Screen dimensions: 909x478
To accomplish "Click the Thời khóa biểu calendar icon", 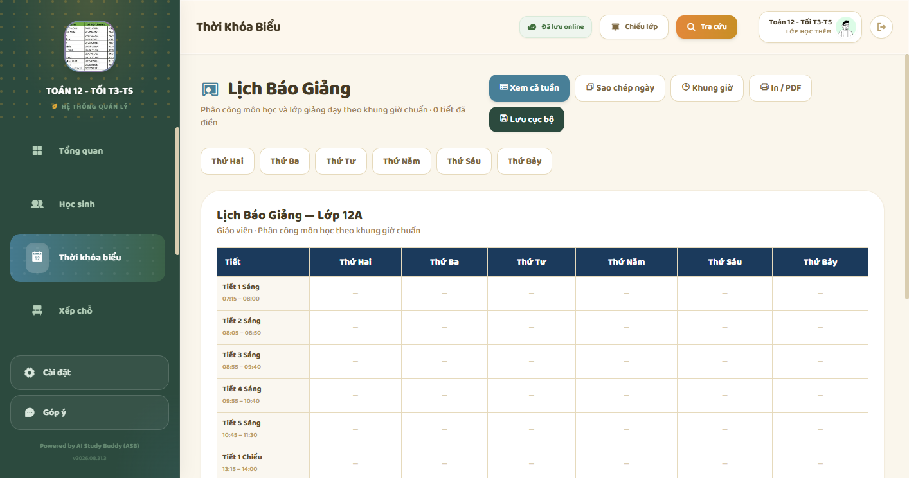I will coord(37,258).
